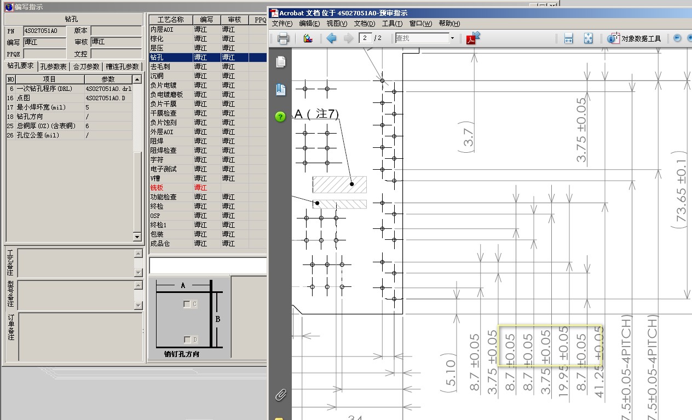692x420 pixels.
Task: Select the 电子测试 process row
Action: pos(207,169)
